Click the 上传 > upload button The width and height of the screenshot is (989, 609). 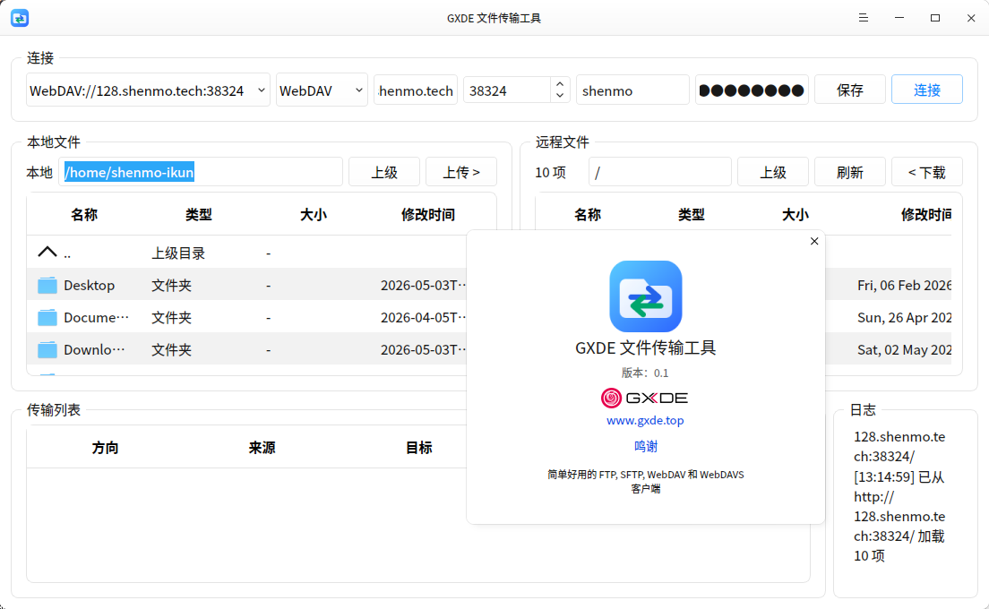[461, 172]
